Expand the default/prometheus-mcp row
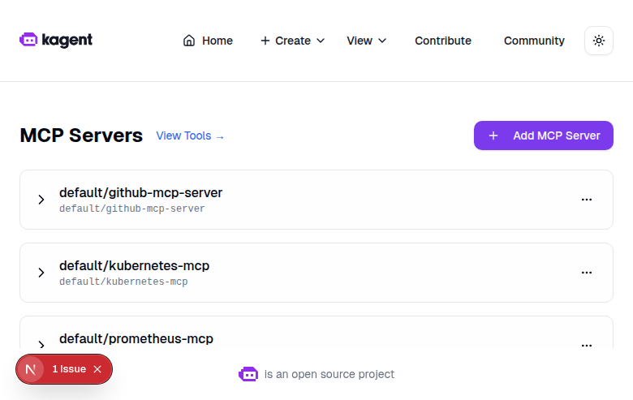Viewport: 633px width, 400px height. [41, 344]
